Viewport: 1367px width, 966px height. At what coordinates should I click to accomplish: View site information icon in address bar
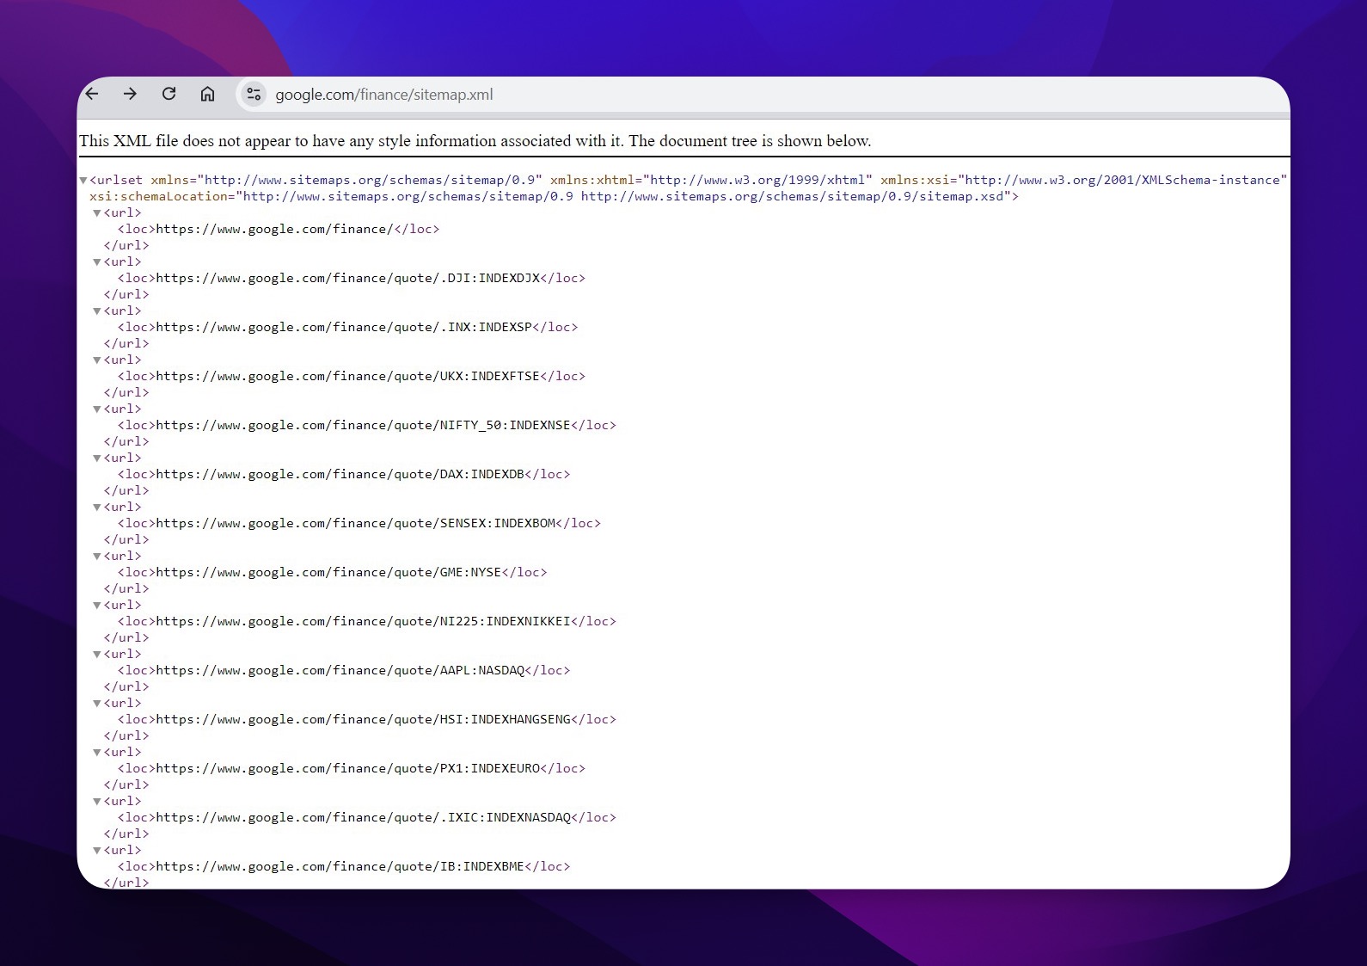coord(254,95)
